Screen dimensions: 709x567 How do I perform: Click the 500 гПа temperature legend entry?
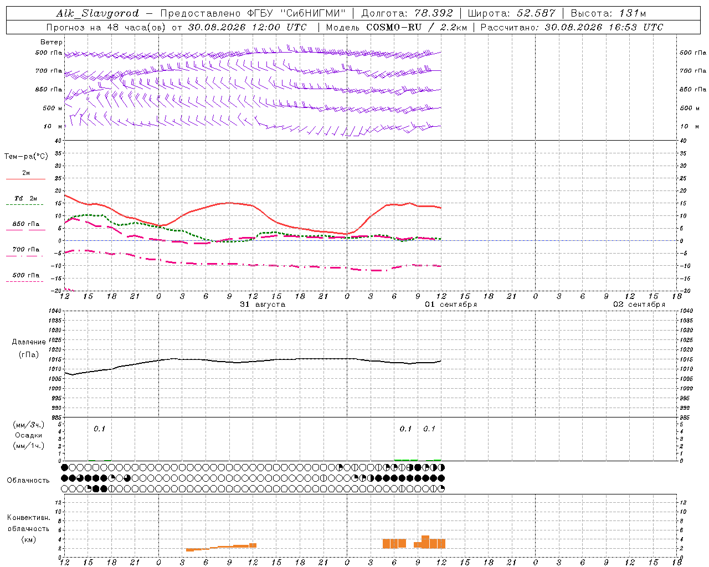[x=25, y=275]
